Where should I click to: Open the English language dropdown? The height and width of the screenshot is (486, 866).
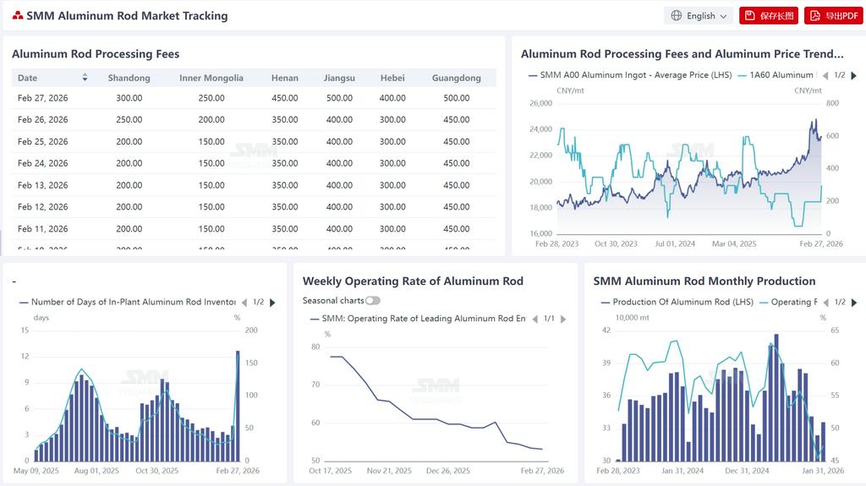coord(699,16)
